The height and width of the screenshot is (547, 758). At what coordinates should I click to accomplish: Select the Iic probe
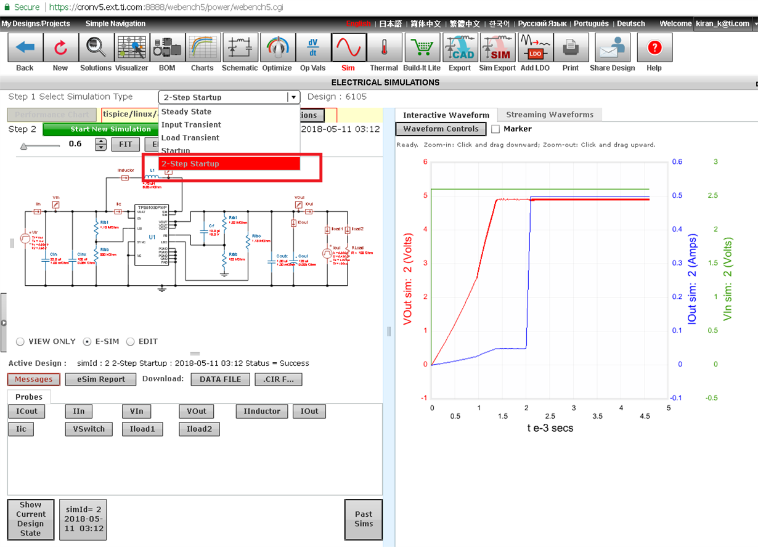[x=22, y=429]
